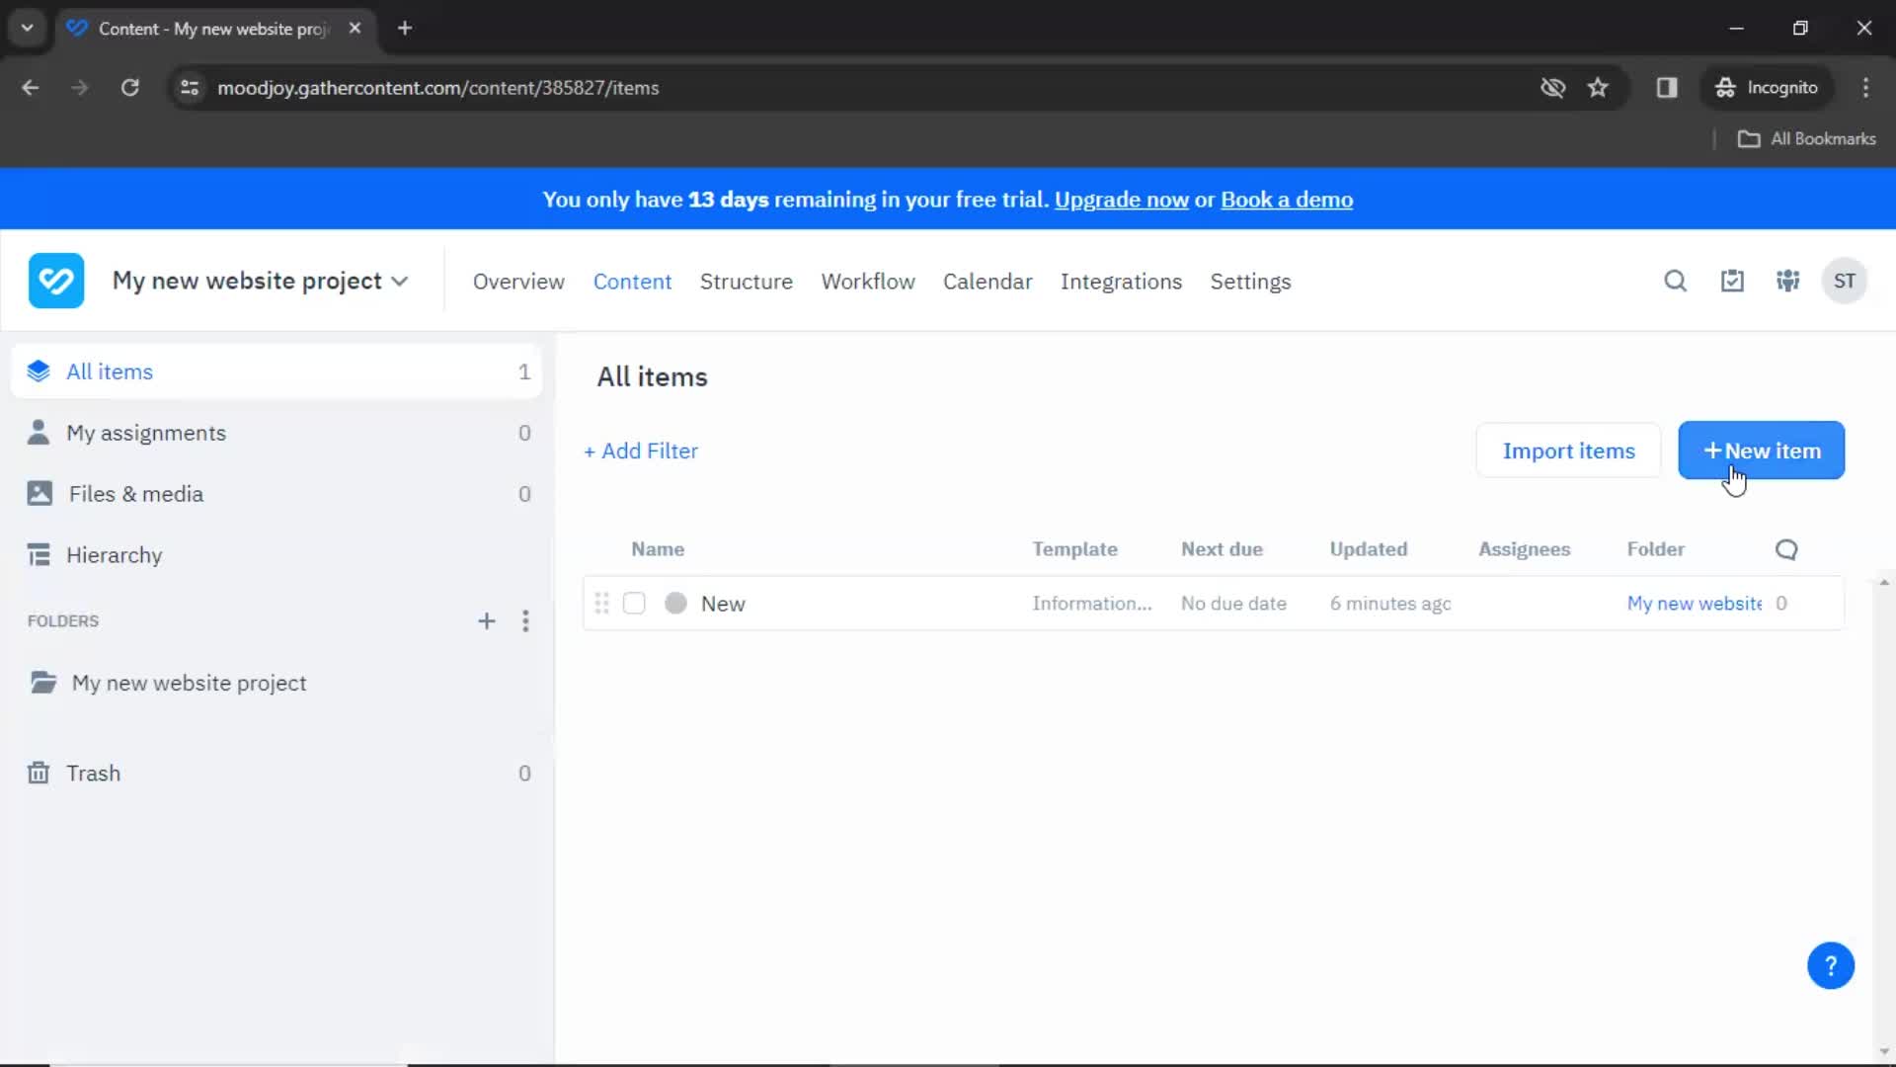Open Chrome three-dot menu
This screenshot has width=1896, height=1067.
pyautogui.click(x=1865, y=88)
